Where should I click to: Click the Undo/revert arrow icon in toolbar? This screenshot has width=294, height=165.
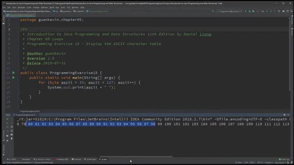tap(279, 11)
